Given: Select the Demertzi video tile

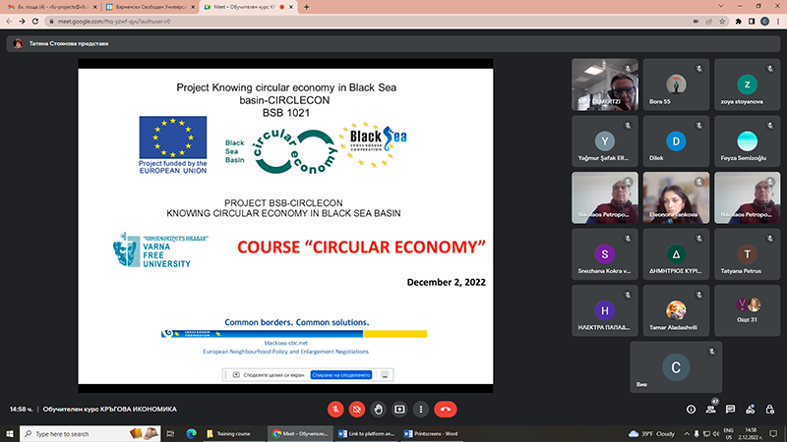Looking at the screenshot, I should pyautogui.click(x=605, y=84).
